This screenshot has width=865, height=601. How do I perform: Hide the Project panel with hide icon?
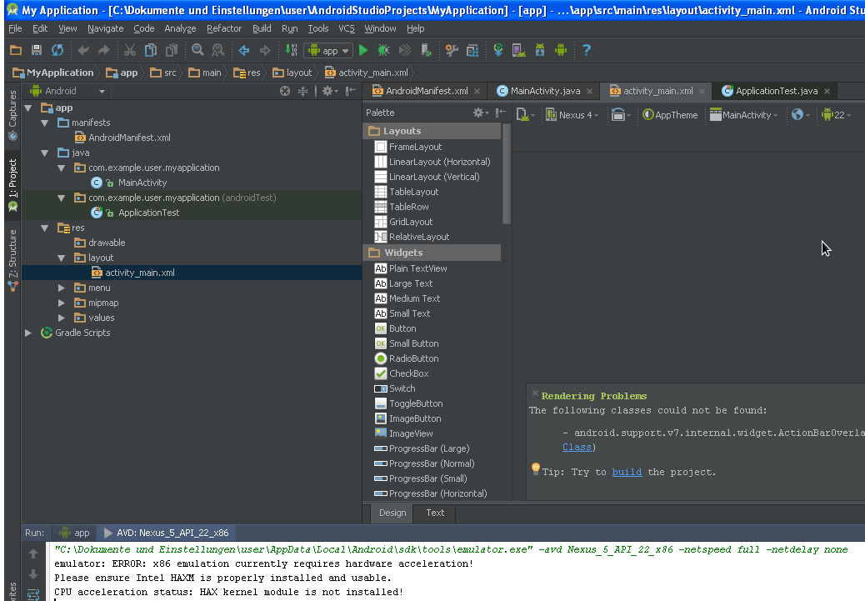[351, 91]
